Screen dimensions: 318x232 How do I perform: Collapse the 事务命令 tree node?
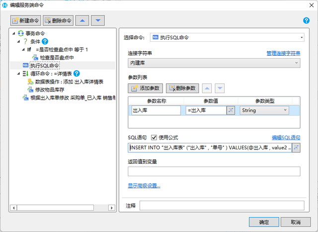pyautogui.click(x=13, y=33)
